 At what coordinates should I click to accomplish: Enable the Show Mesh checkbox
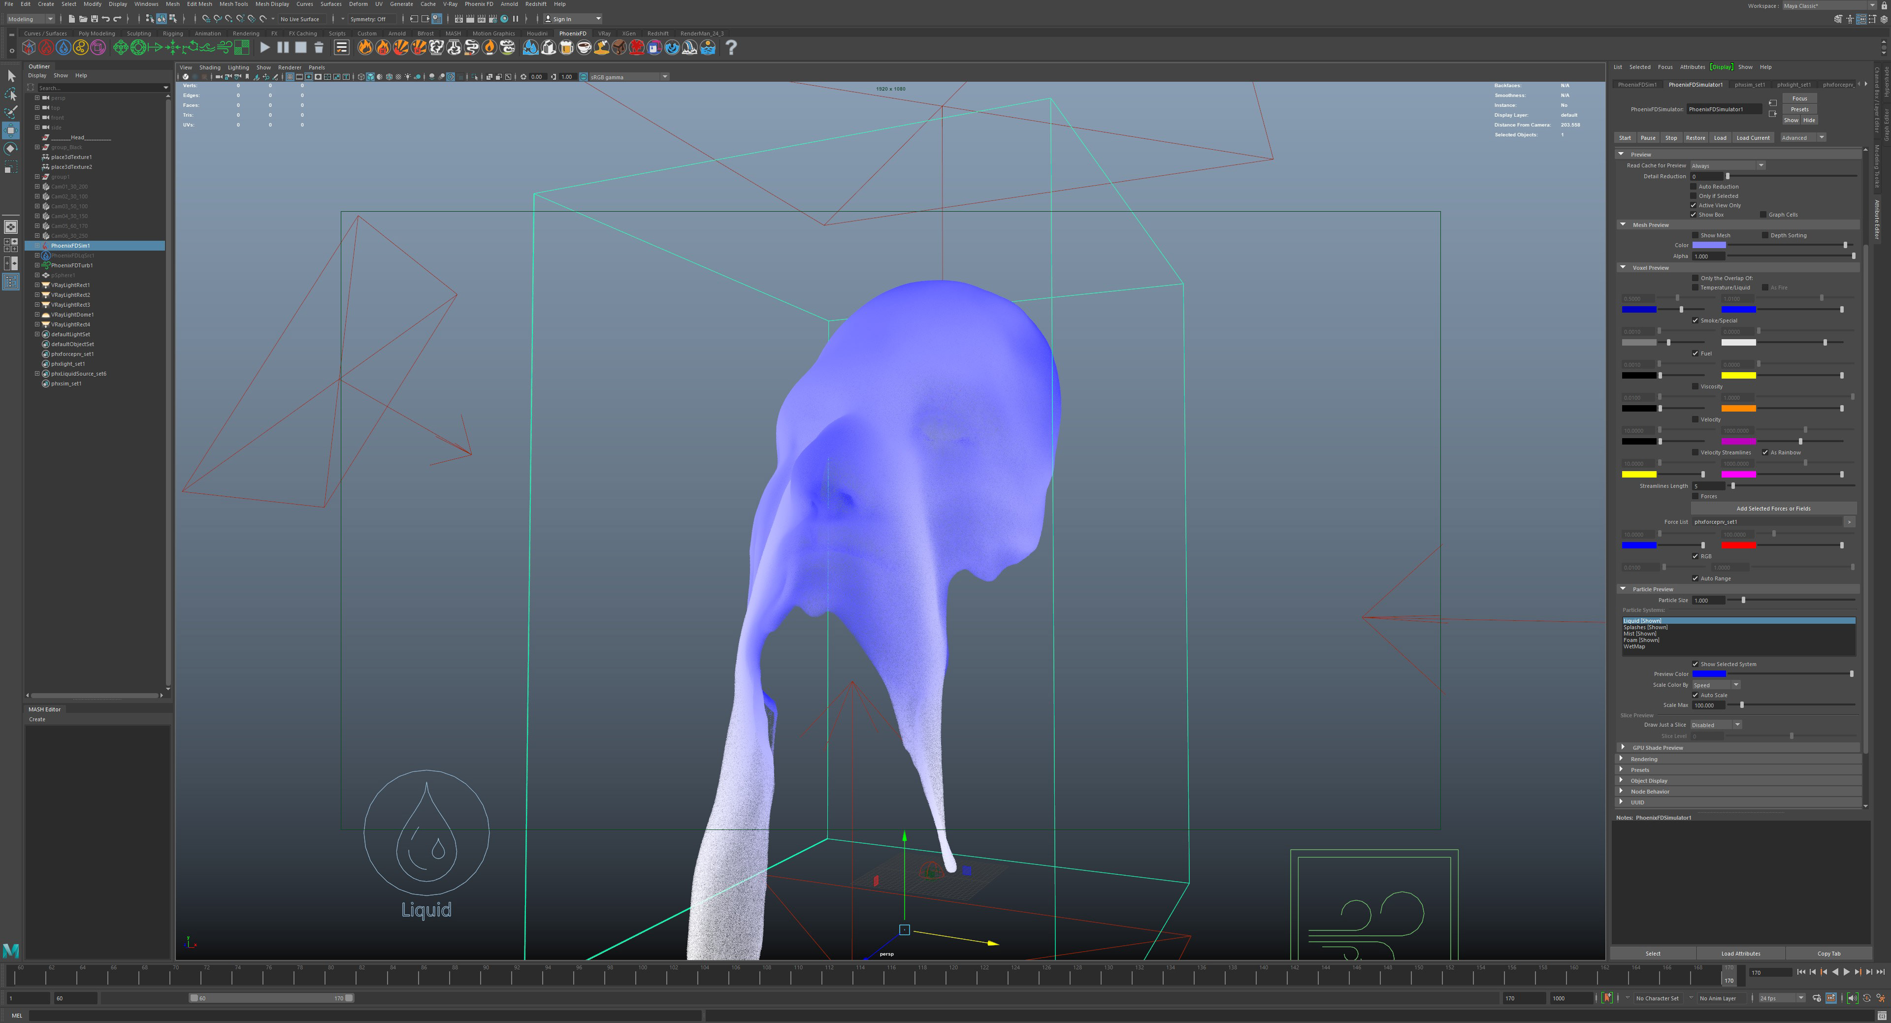point(1695,236)
